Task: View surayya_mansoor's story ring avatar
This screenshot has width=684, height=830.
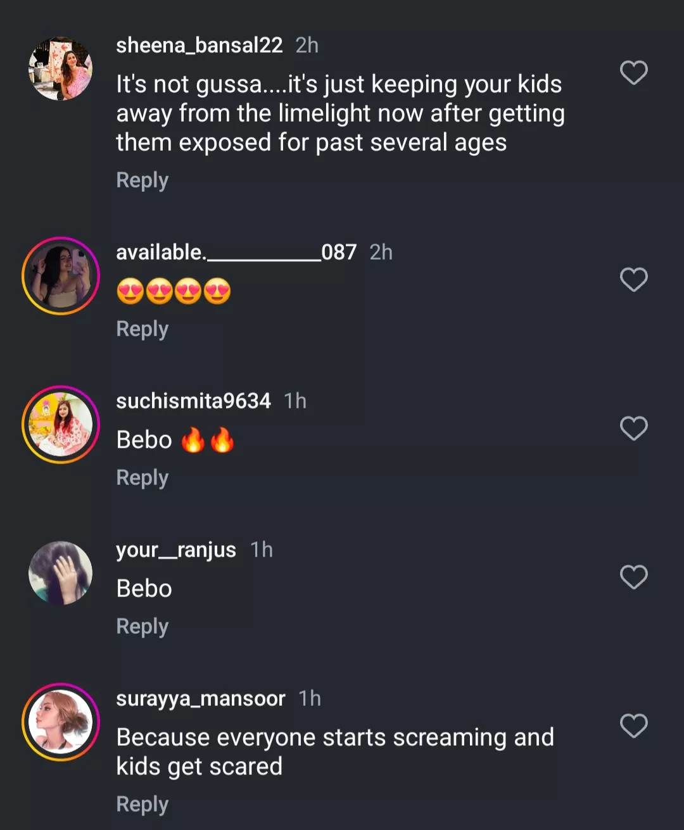Action: (x=61, y=722)
